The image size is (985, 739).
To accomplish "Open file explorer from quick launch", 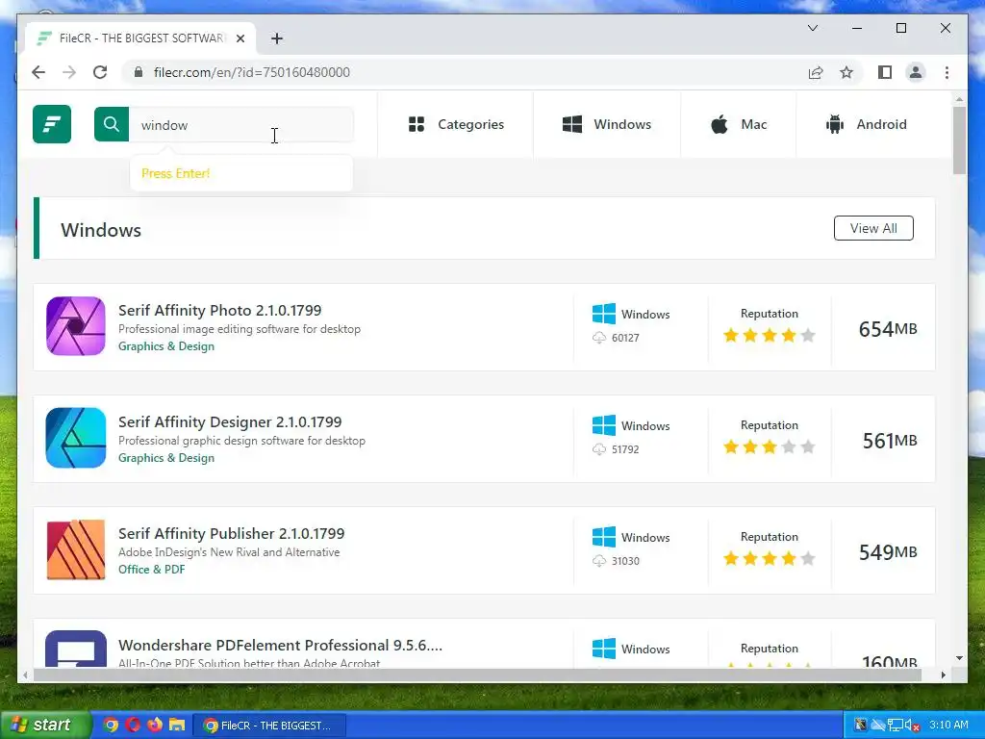I will [x=177, y=725].
